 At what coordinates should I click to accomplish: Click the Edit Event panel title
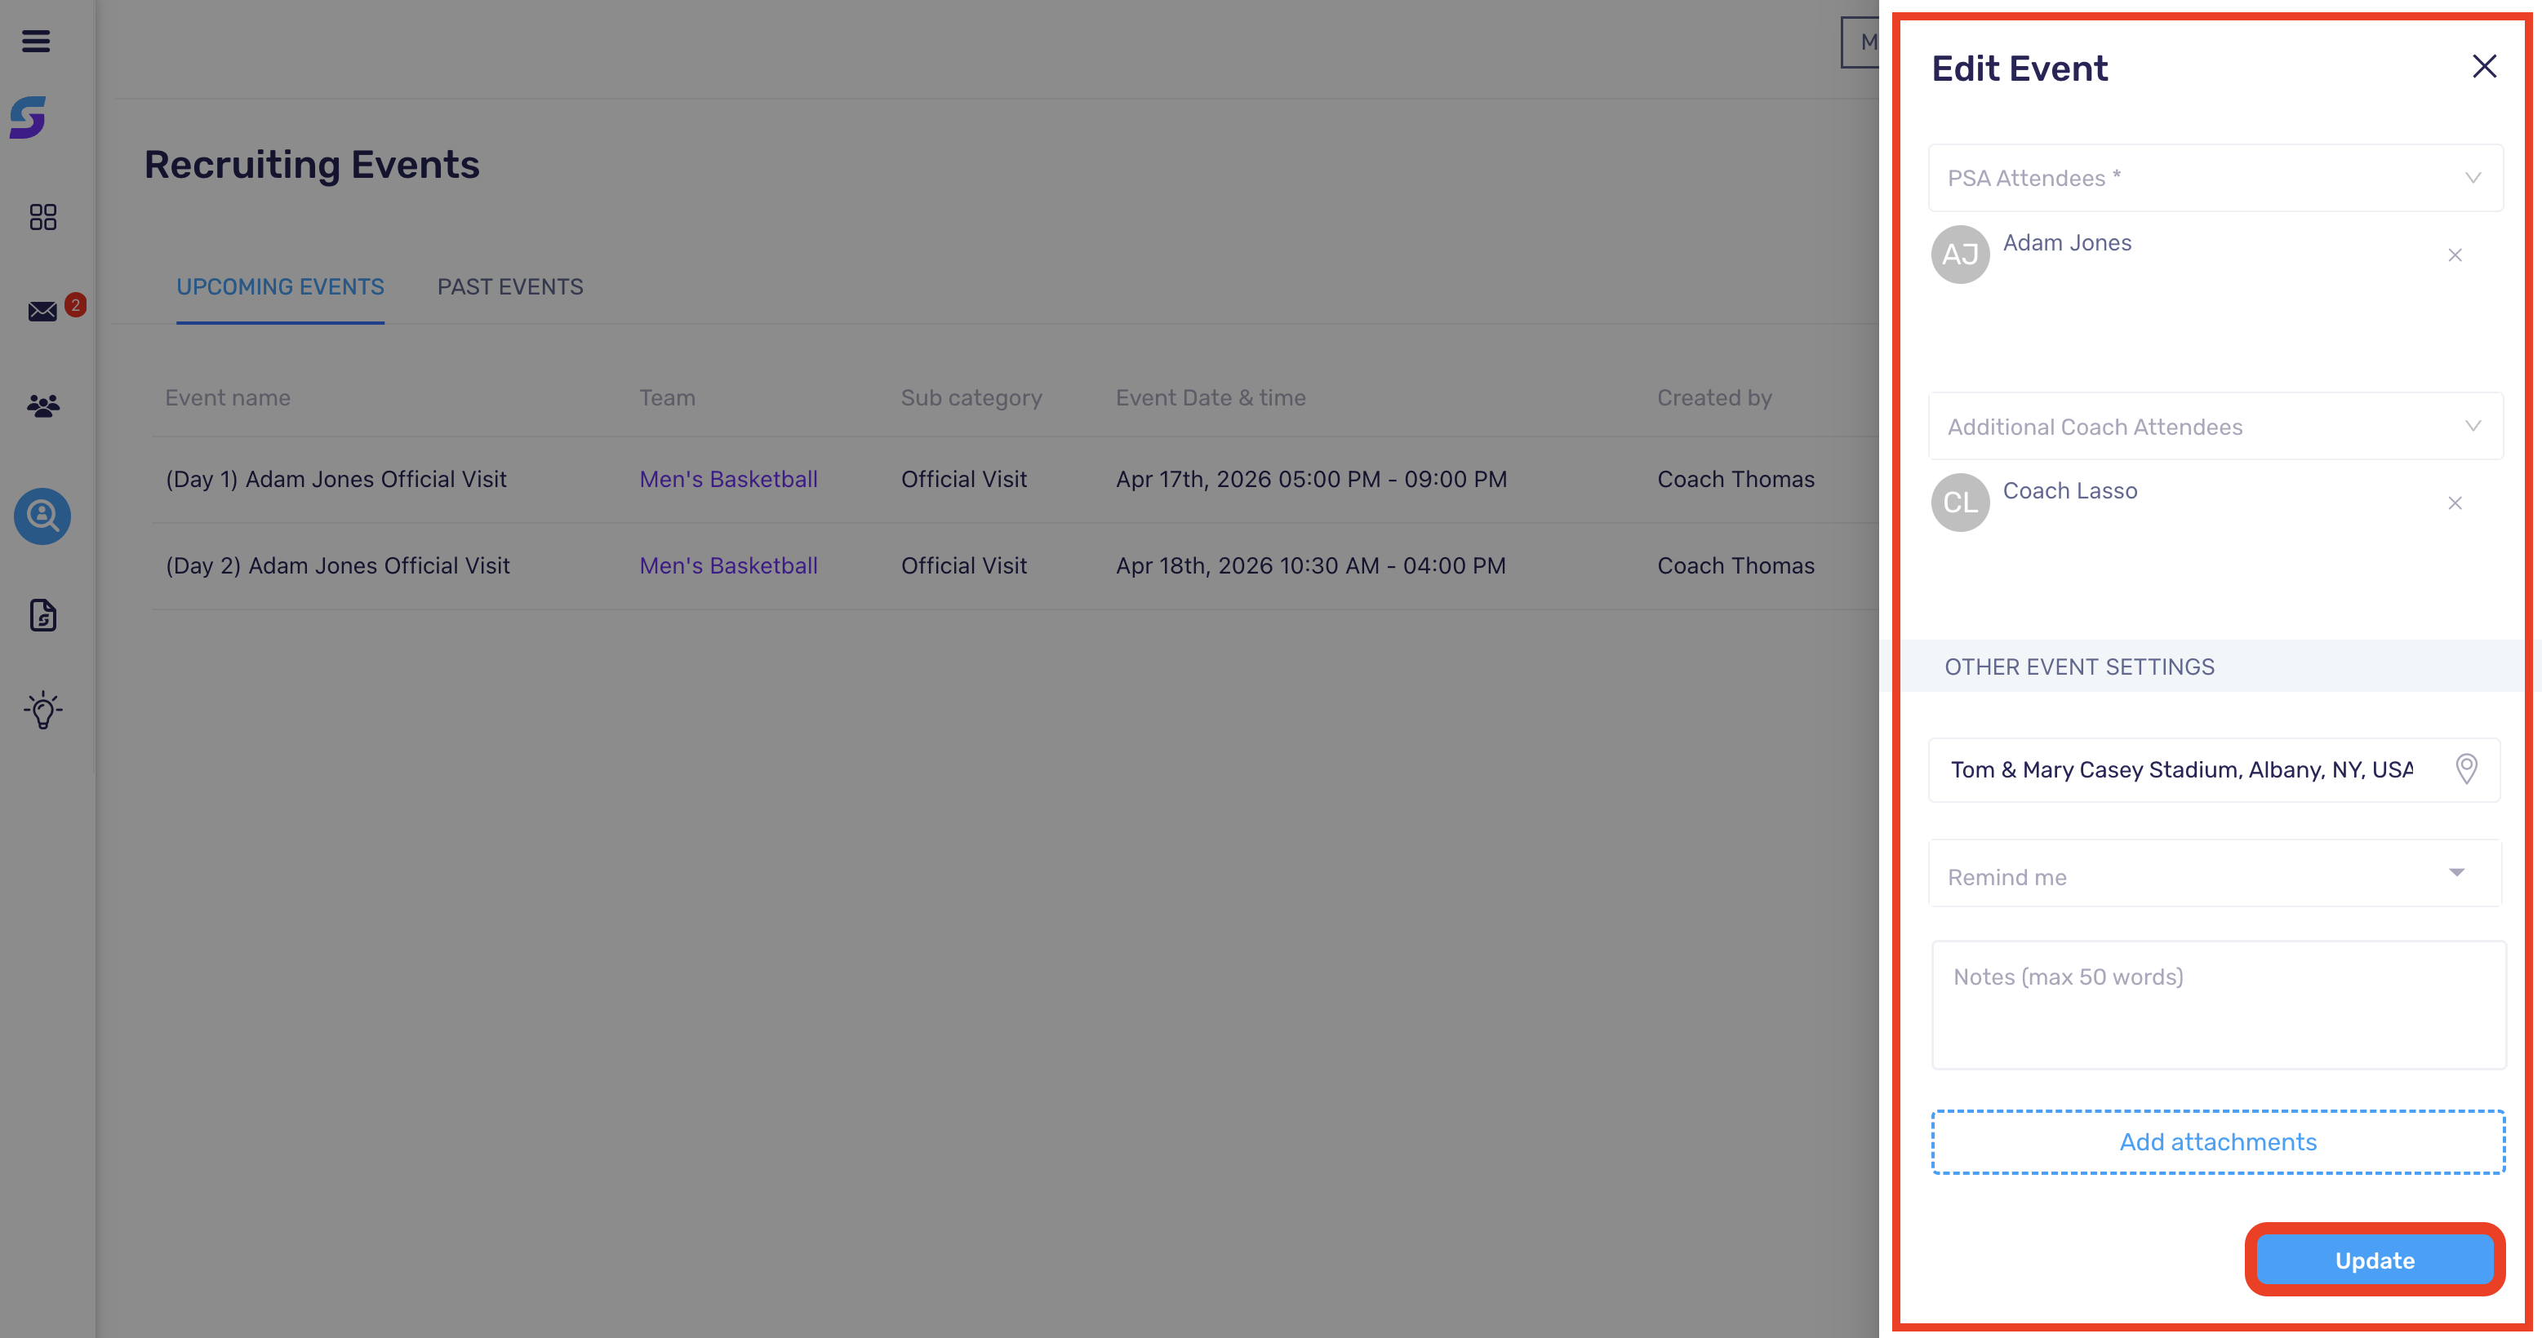coord(2019,68)
